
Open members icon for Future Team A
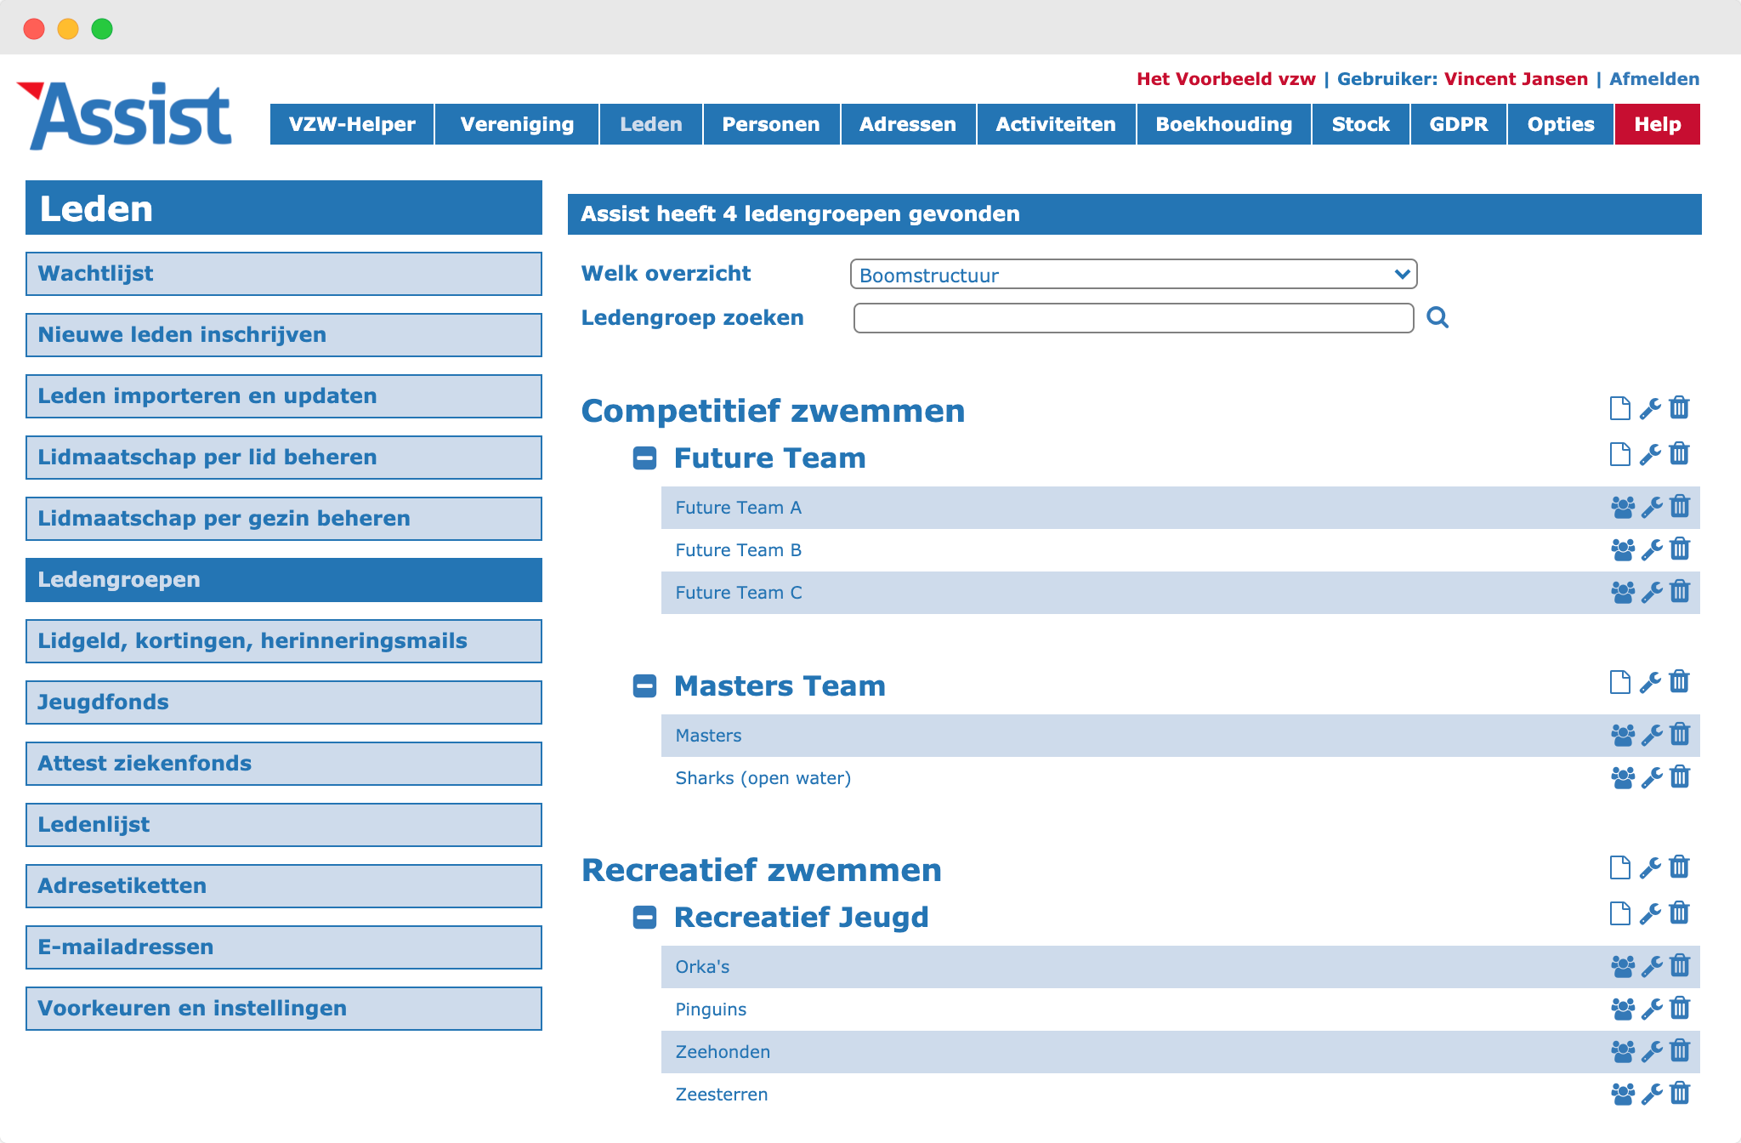click(x=1623, y=508)
